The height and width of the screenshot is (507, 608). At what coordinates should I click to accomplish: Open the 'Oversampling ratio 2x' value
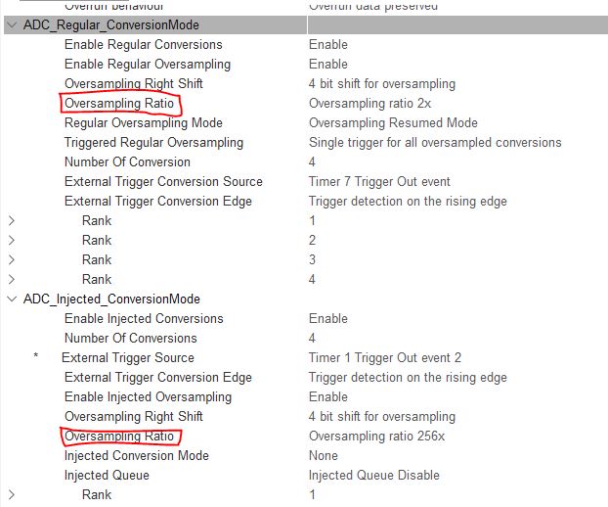click(x=369, y=104)
